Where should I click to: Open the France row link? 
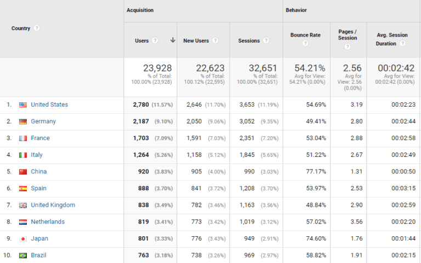[x=40, y=138]
